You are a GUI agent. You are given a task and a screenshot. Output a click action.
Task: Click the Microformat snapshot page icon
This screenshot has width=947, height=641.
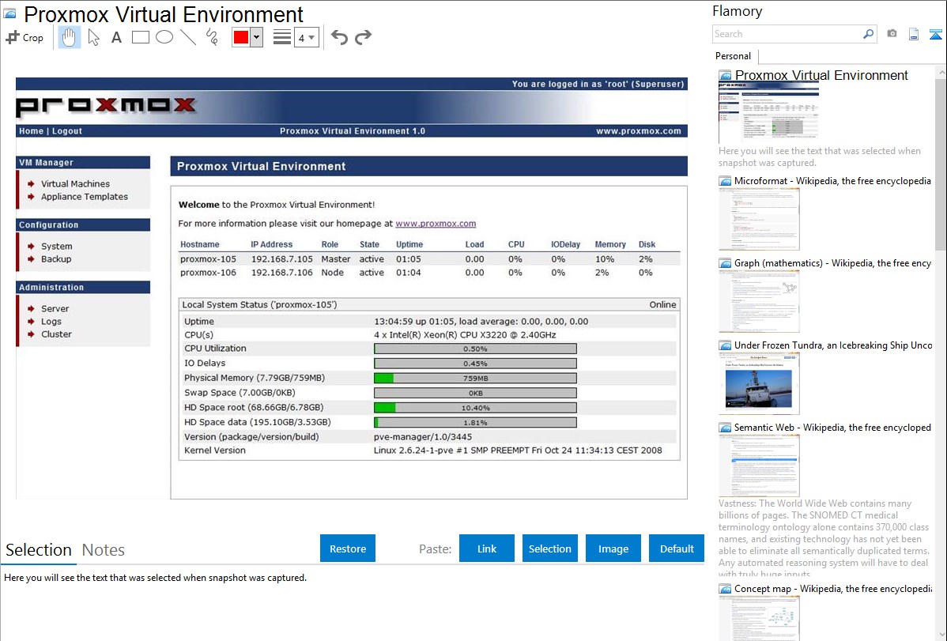pos(725,181)
